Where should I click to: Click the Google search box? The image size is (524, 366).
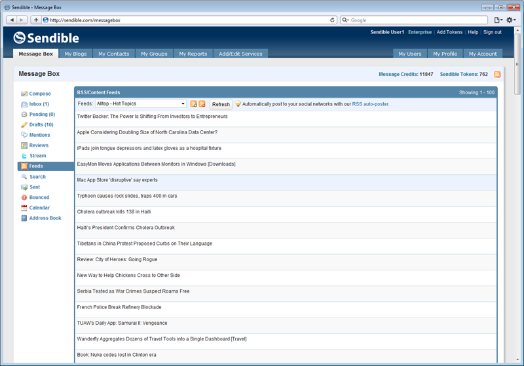click(x=414, y=20)
